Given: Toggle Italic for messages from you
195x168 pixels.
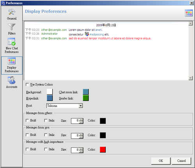Looking at the screenshot, I should click(x=46, y=135).
